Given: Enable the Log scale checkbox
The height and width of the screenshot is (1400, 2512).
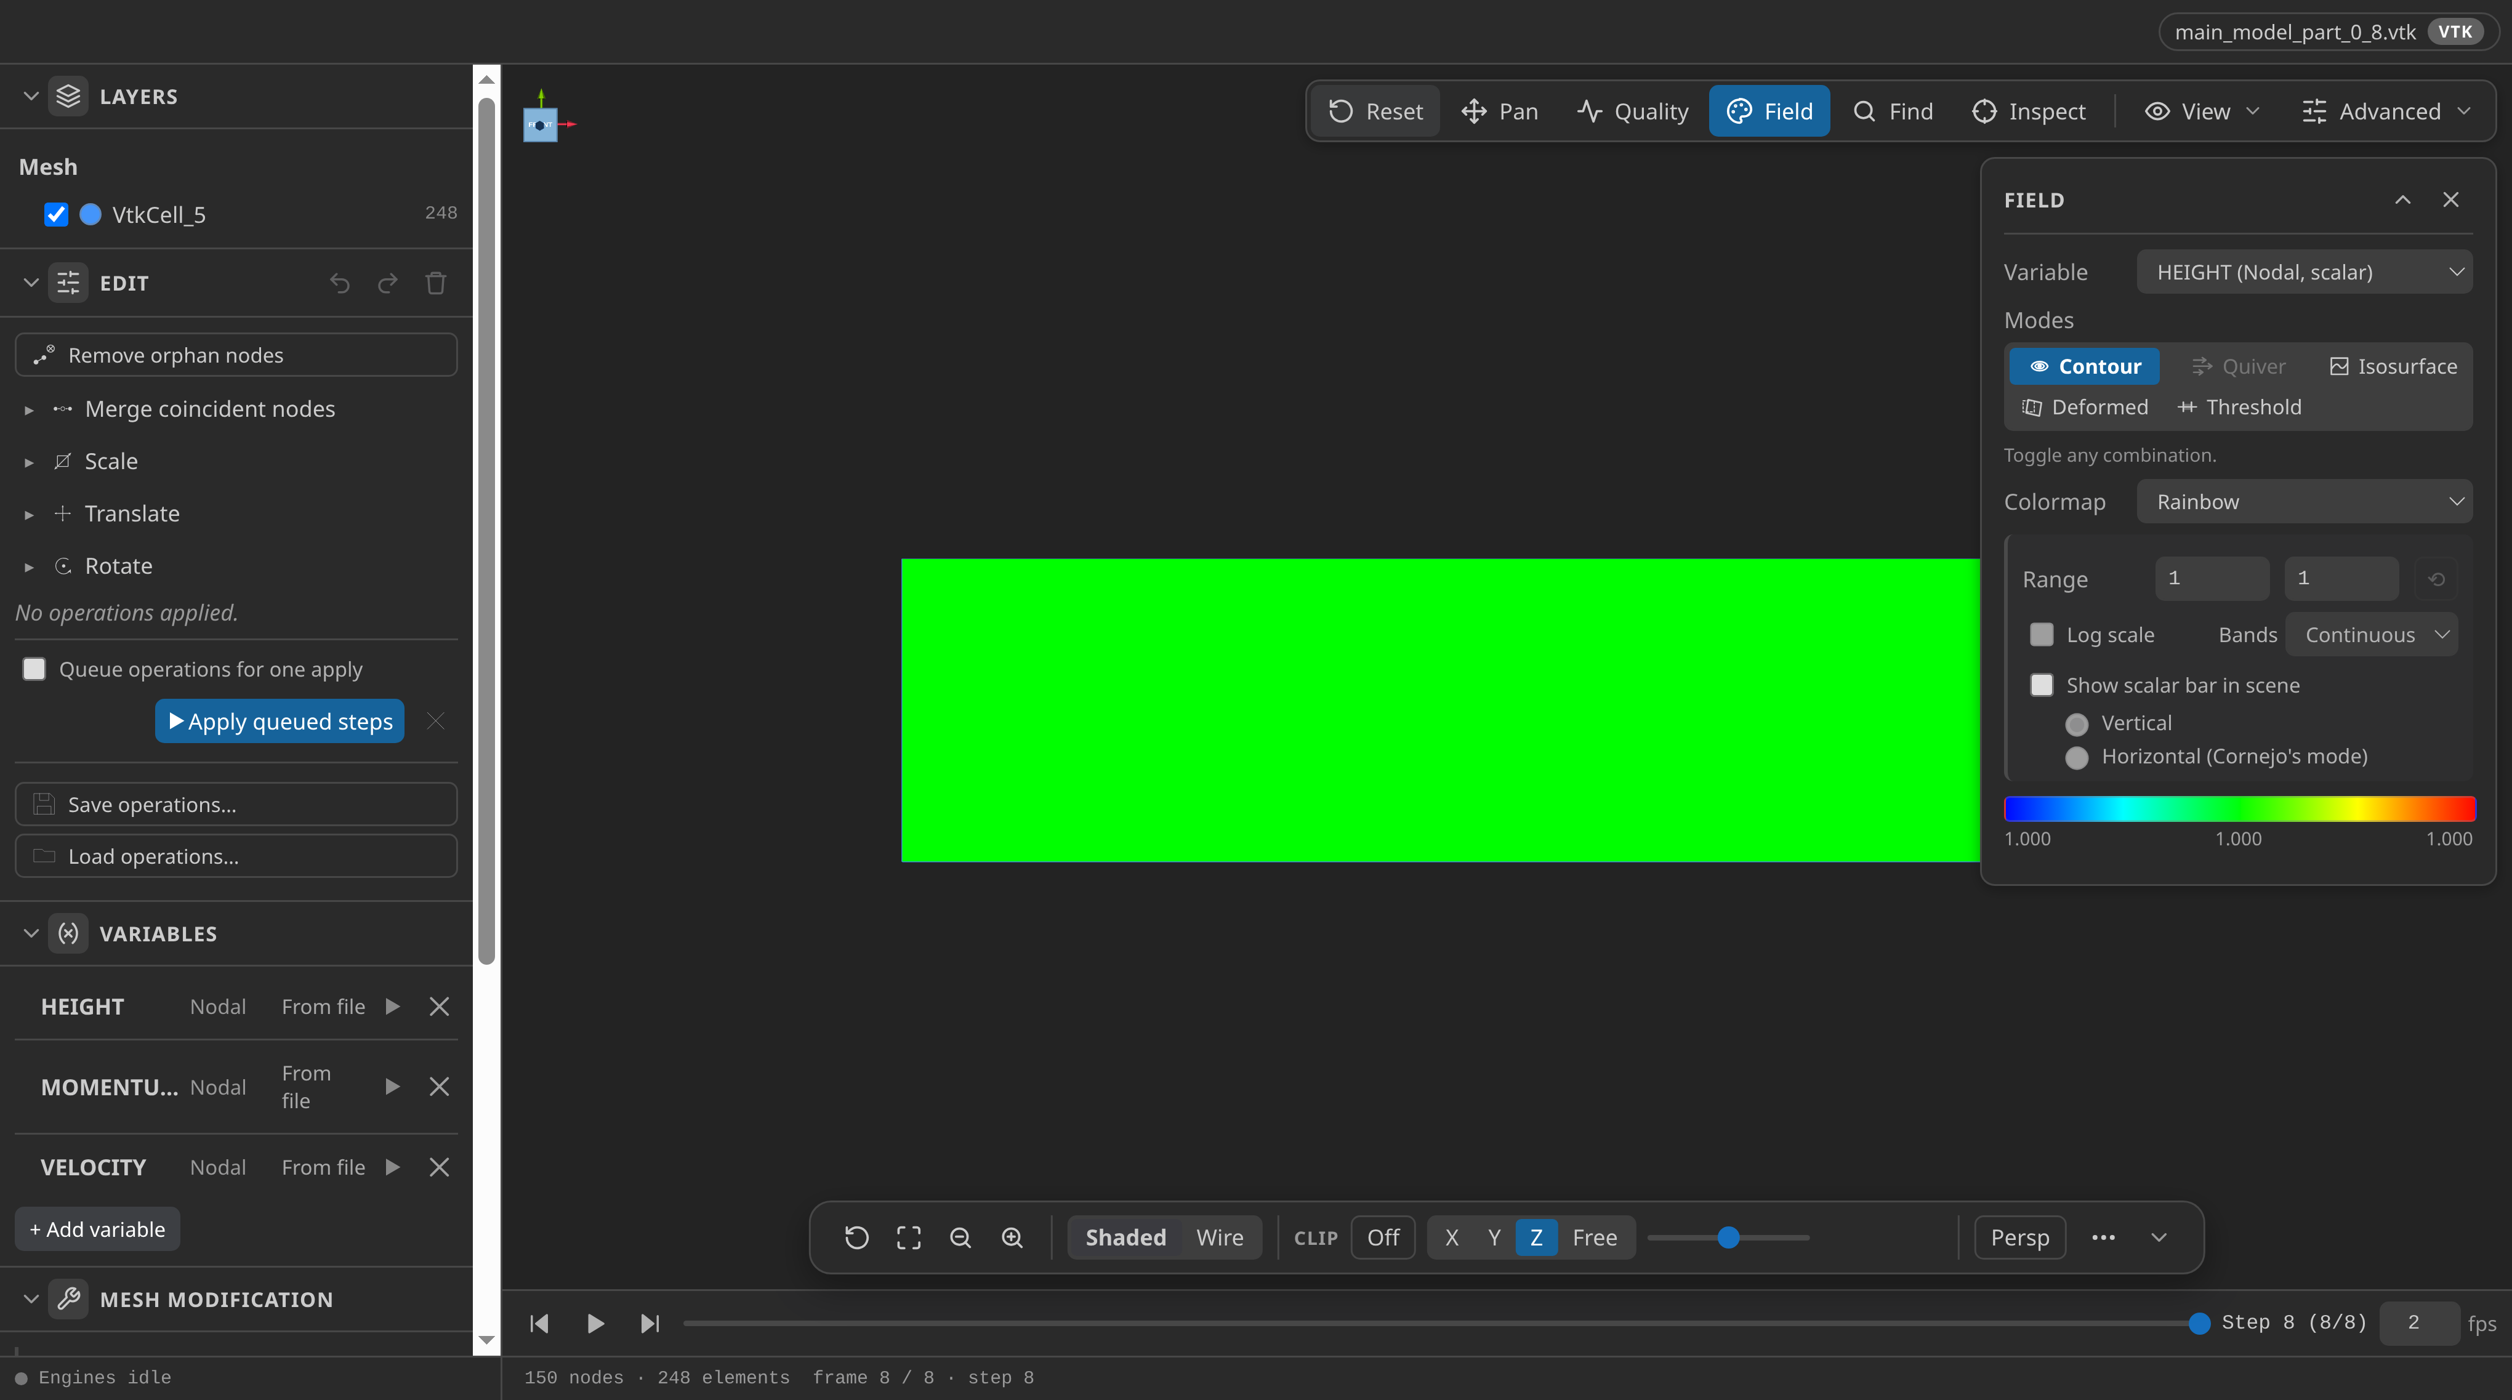Looking at the screenshot, I should [2041, 635].
